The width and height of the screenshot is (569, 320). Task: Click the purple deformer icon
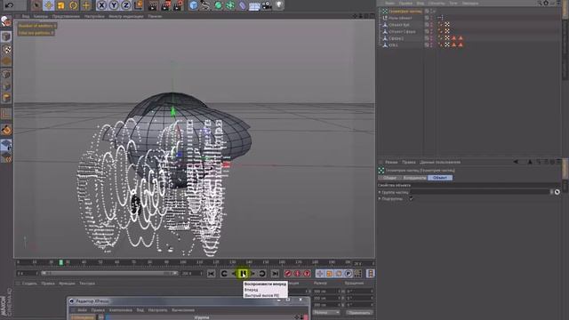click(x=242, y=5)
